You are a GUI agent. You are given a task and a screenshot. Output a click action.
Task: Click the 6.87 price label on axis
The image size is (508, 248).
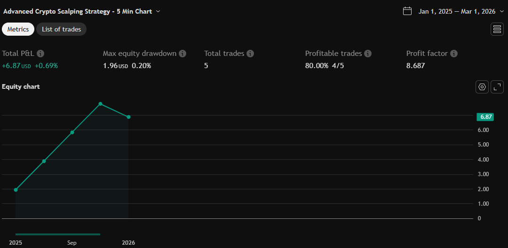click(485, 117)
